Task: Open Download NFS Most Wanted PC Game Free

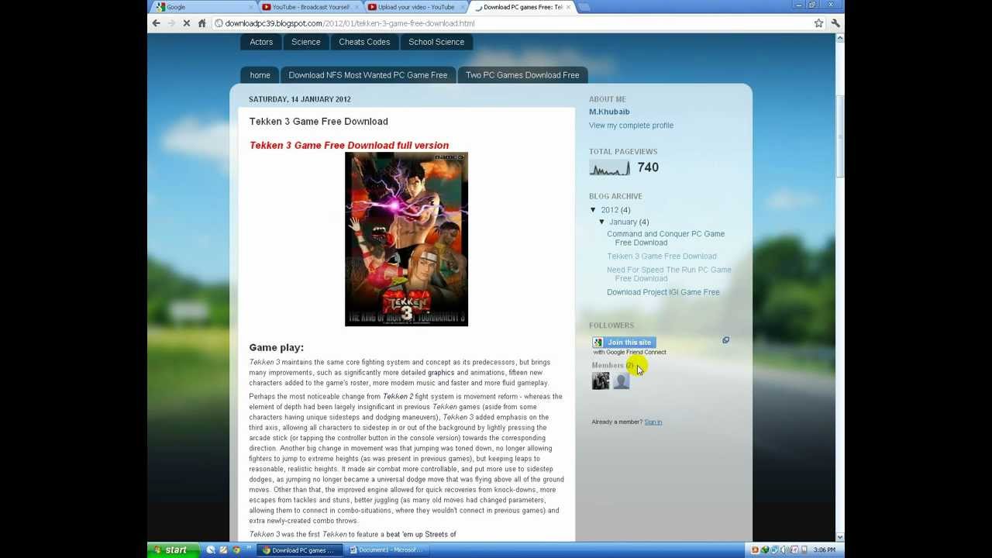Action: point(368,75)
